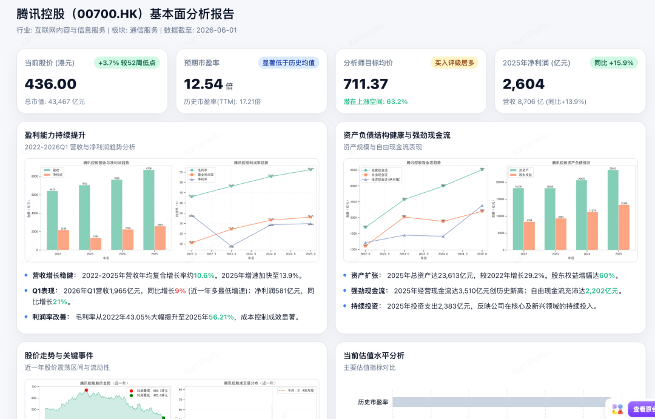The image size is (655, 419).
Task: Click the gray bar beside 历史市盈率 label
Action: pyautogui.click(x=502, y=402)
